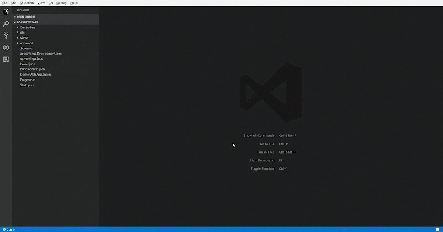443x232 pixels.
Task: Open the Search view icon
Action: (6, 24)
